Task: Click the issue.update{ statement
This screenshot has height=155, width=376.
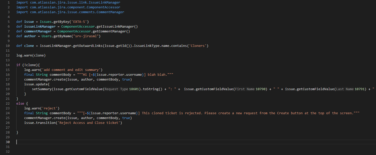Action: 37,84
